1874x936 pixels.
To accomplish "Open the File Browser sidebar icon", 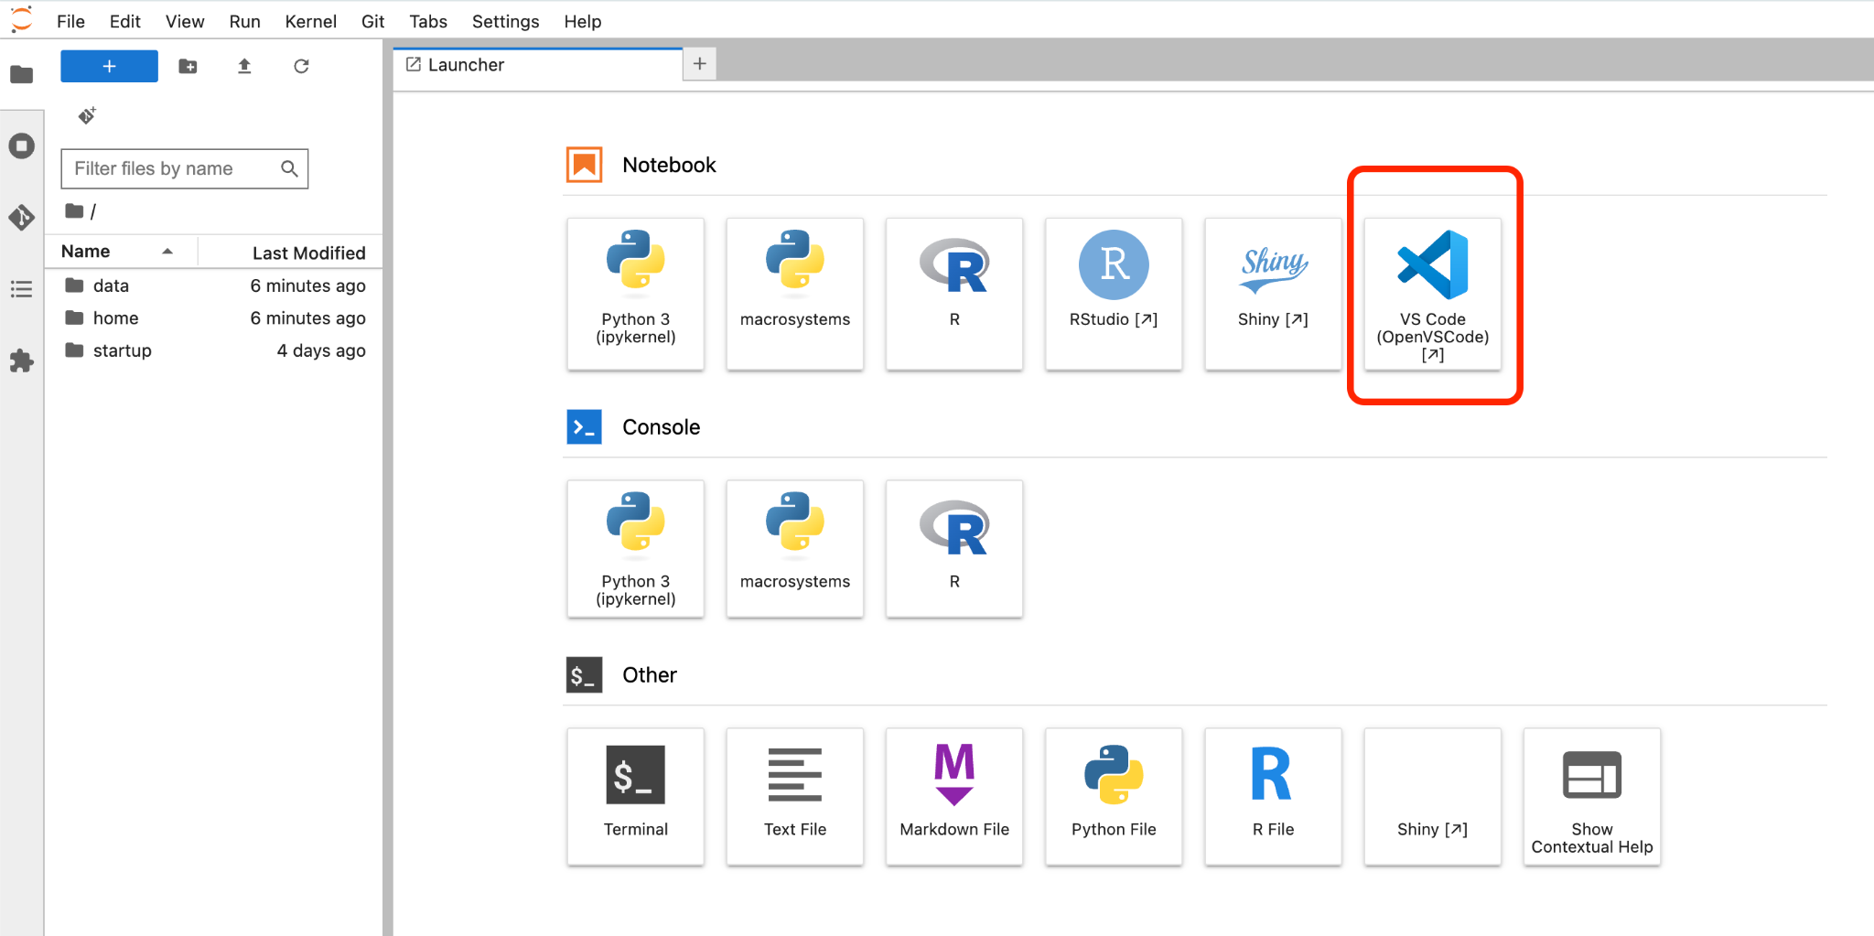I will click(x=22, y=74).
